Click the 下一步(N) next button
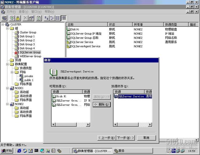Viewport: 200px width, 155px height. coord(126,138)
